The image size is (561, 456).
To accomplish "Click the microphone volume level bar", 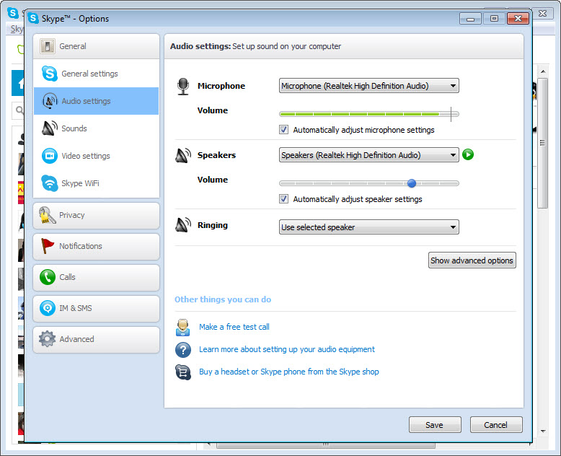I will (369, 114).
